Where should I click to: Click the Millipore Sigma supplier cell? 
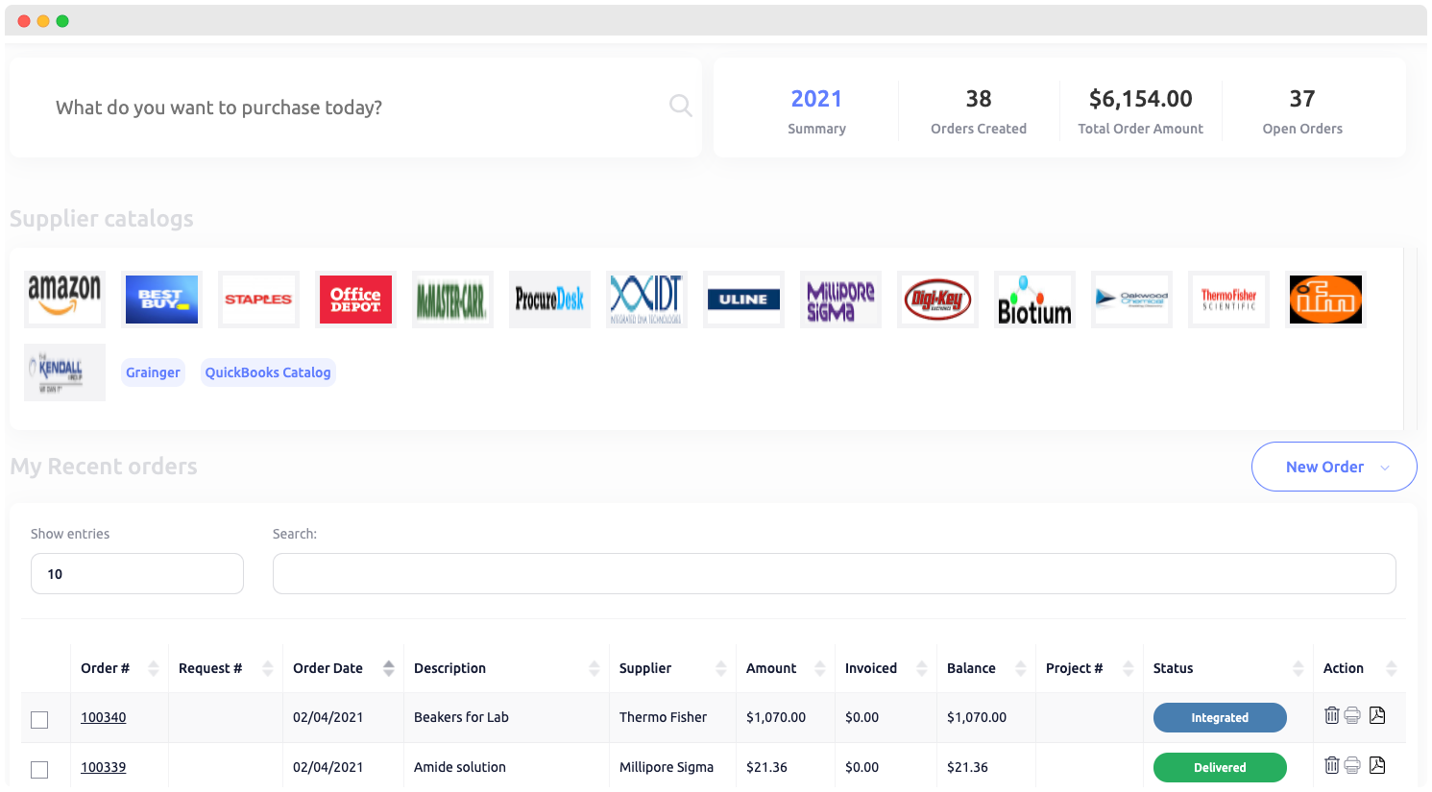pos(667,767)
